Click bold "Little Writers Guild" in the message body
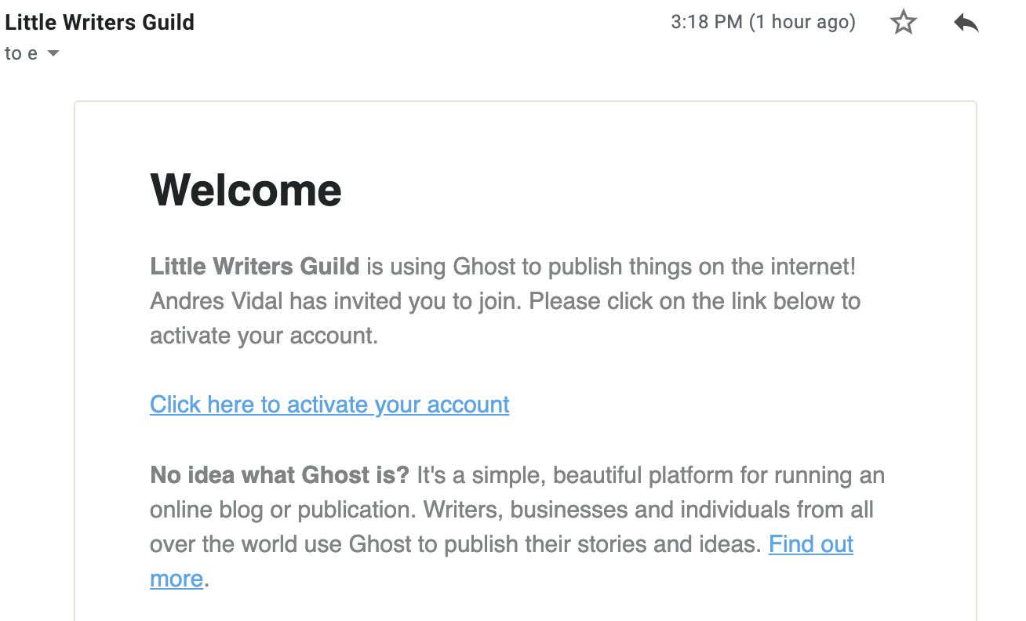This screenshot has width=1026, height=621. click(254, 267)
